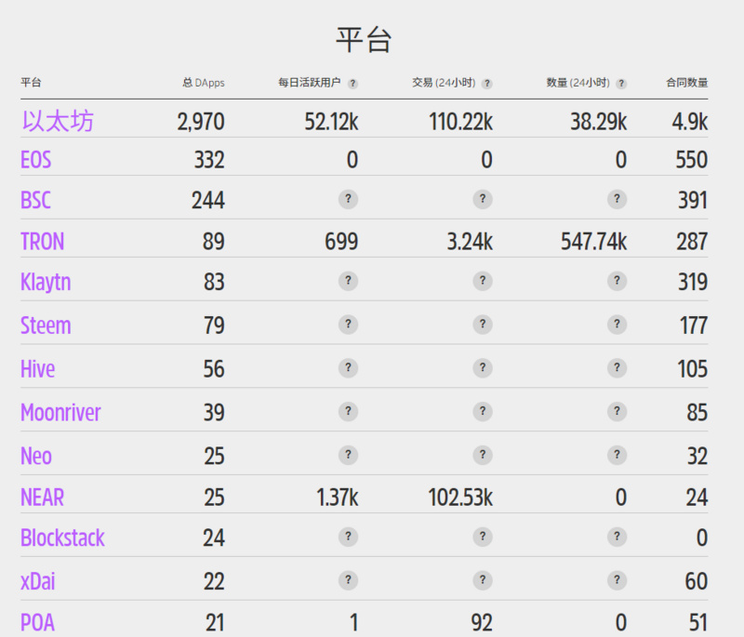This screenshot has height=637, width=744.
Task: Open the TRON platform page
Action: click(42, 241)
